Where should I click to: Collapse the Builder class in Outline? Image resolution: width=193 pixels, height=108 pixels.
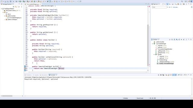coord(154,54)
